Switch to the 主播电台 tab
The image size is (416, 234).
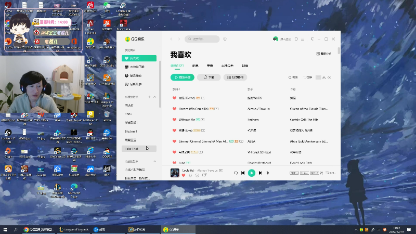tap(227, 66)
